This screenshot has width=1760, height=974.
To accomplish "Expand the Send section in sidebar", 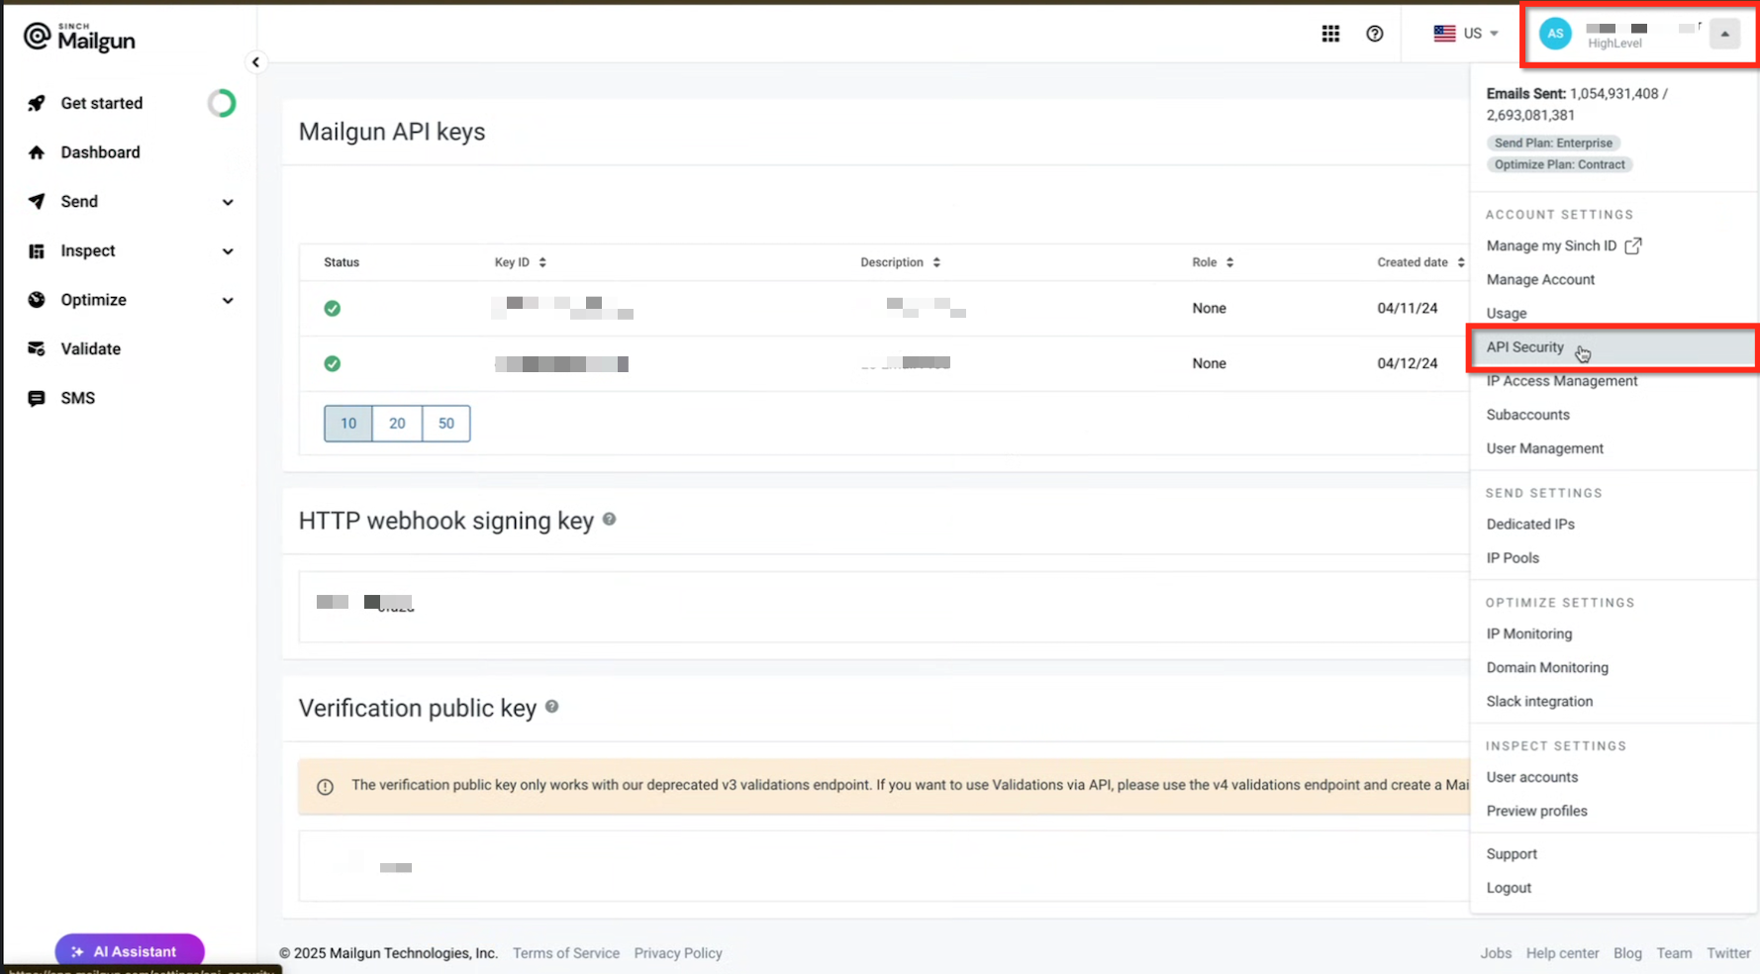I will click(228, 201).
